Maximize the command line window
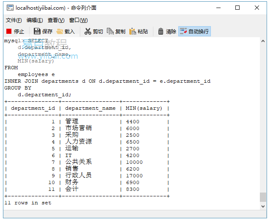 pos(237,8)
